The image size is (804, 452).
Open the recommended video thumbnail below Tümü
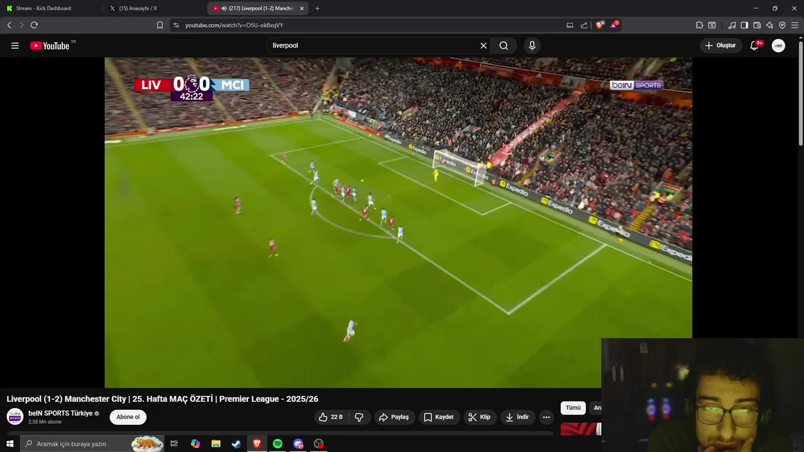click(581, 429)
